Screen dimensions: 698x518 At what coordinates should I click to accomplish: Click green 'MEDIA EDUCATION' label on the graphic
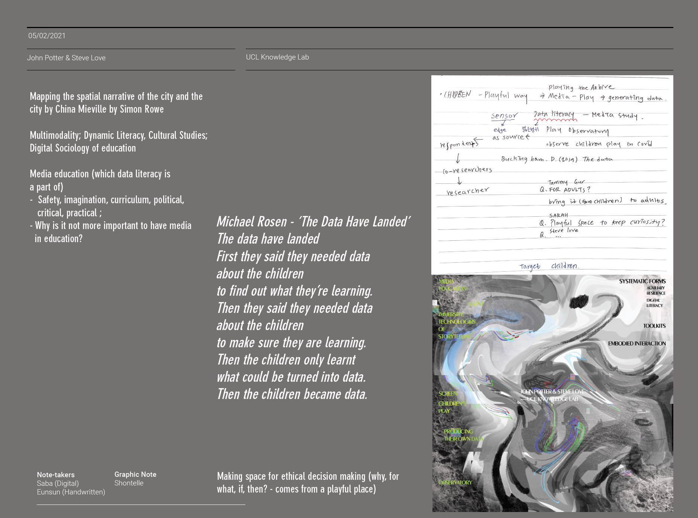pos(452,285)
